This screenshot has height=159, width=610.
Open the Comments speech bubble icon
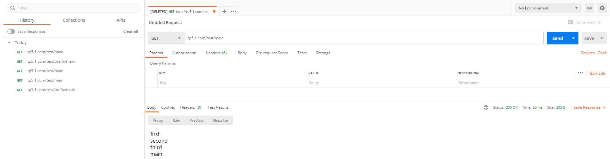pyautogui.click(x=570, y=22)
